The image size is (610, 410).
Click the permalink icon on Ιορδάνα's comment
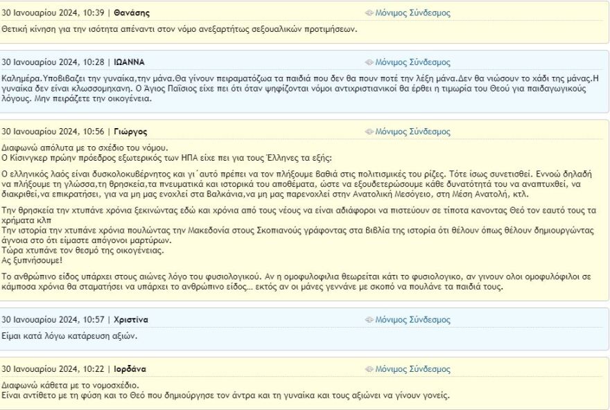(369, 370)
